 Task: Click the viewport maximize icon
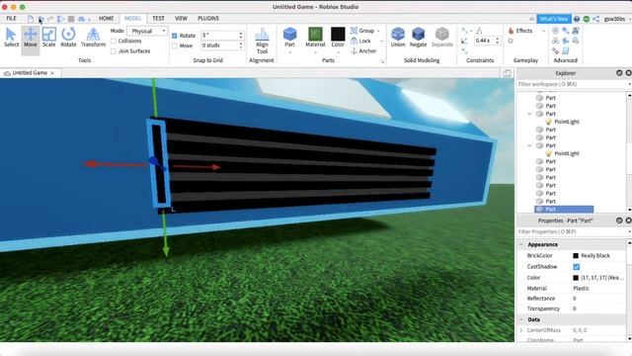pyautogui.click(x=507, y=73)
